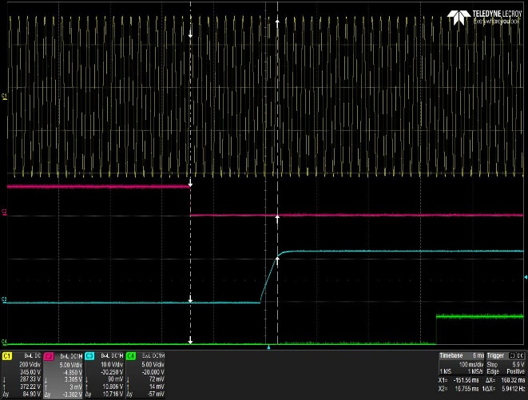Click the yellow C1 channel badge
The image size is (528, 400).
pyautogui.click(x=8, y=354)
